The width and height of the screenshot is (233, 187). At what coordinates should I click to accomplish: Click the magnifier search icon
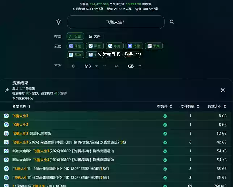coord(172,22)
